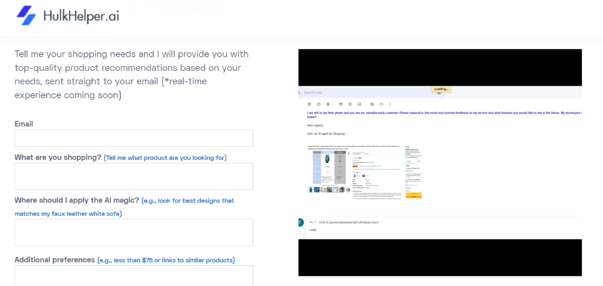Click the report spam icon in mail toolbar
Screen dimensions: 603x286
point(319,104)
